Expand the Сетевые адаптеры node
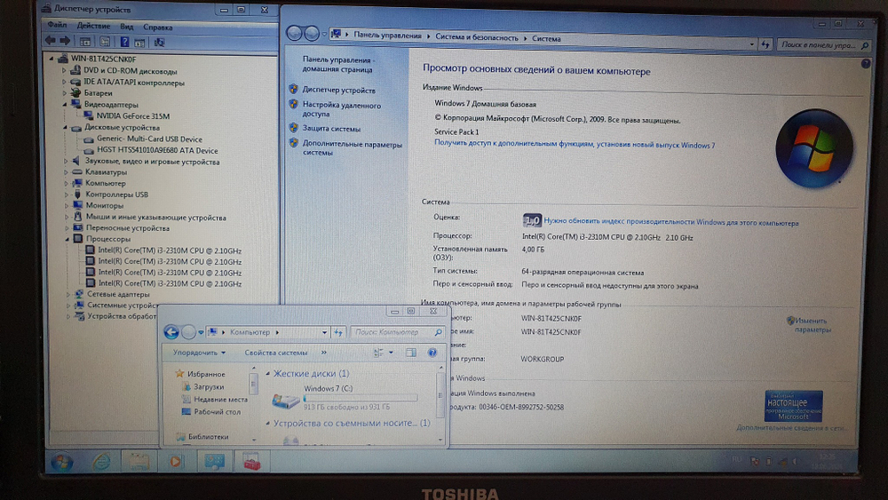 [x=68, y=295]
